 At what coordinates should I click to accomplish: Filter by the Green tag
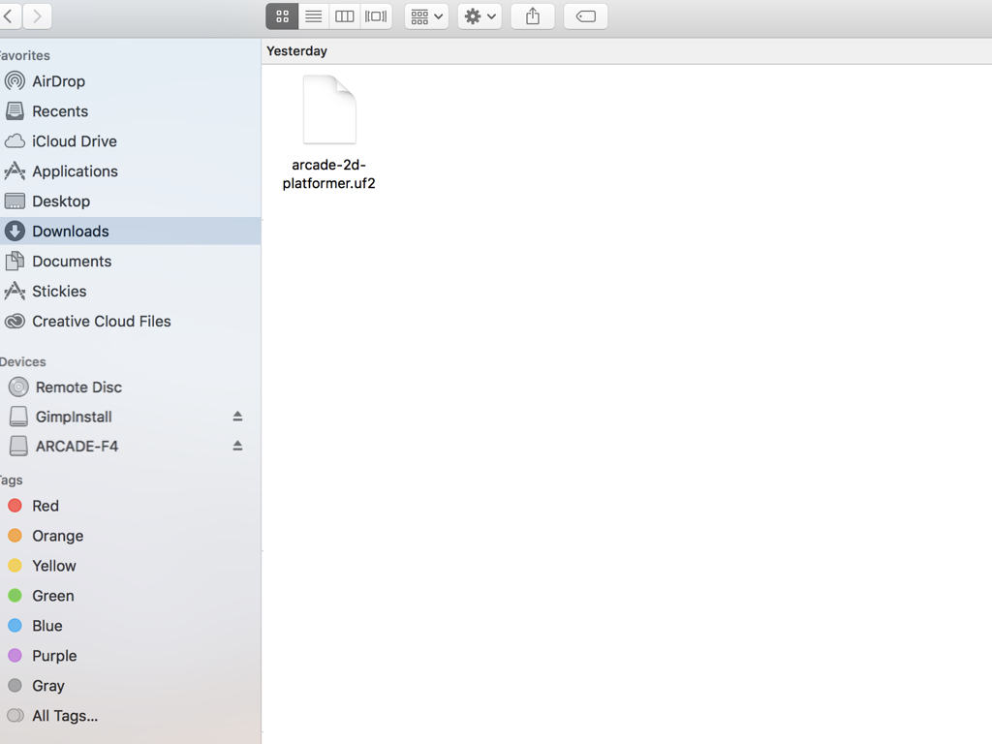(131, 596)
